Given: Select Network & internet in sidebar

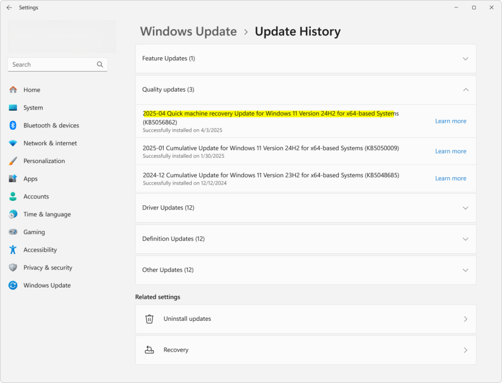Looking at the screenshot, I should pyautogui.click(x=50, y=144).
